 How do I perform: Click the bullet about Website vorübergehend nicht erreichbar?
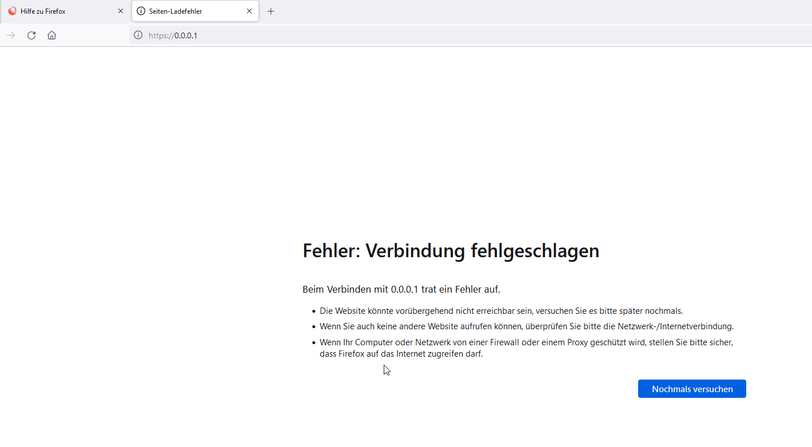coord(501,311)
